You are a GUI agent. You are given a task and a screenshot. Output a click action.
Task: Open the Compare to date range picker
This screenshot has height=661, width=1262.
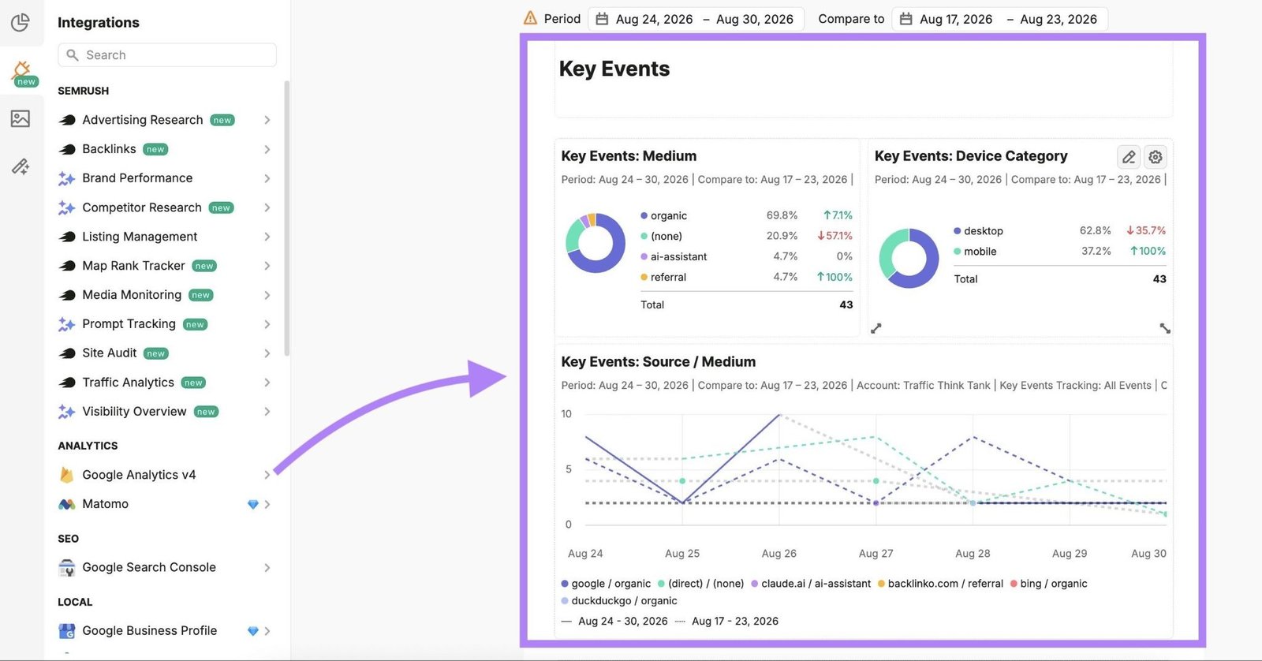point(999,19)
